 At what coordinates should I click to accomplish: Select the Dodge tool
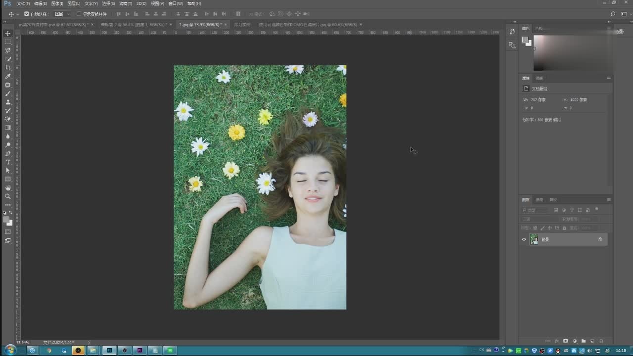pos(8,145)
